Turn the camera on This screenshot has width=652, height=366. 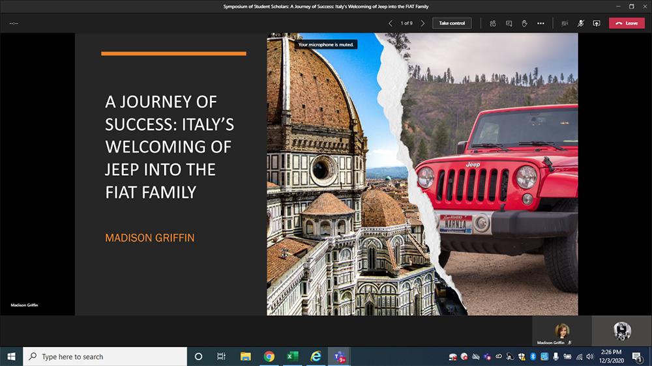565,23
